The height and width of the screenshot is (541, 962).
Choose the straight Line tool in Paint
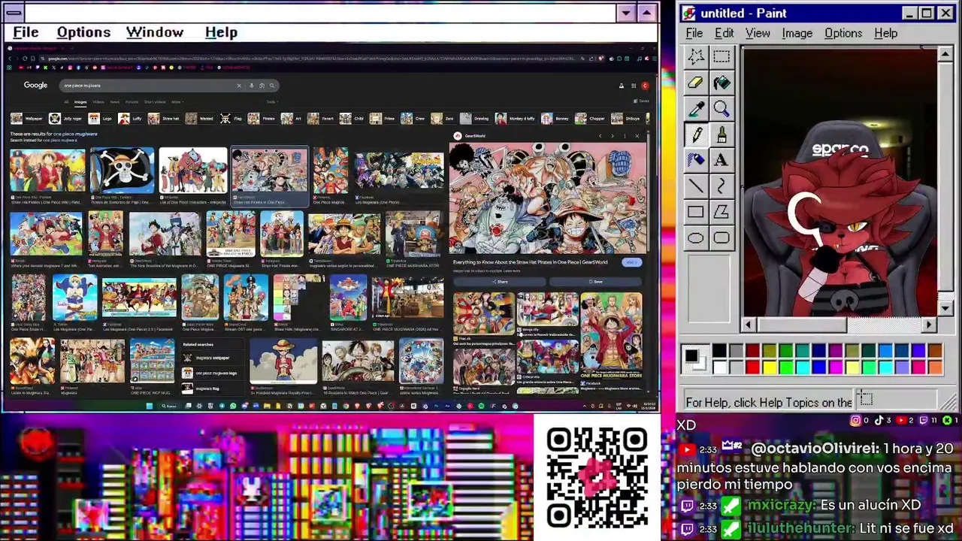click(x=696, y=186)
